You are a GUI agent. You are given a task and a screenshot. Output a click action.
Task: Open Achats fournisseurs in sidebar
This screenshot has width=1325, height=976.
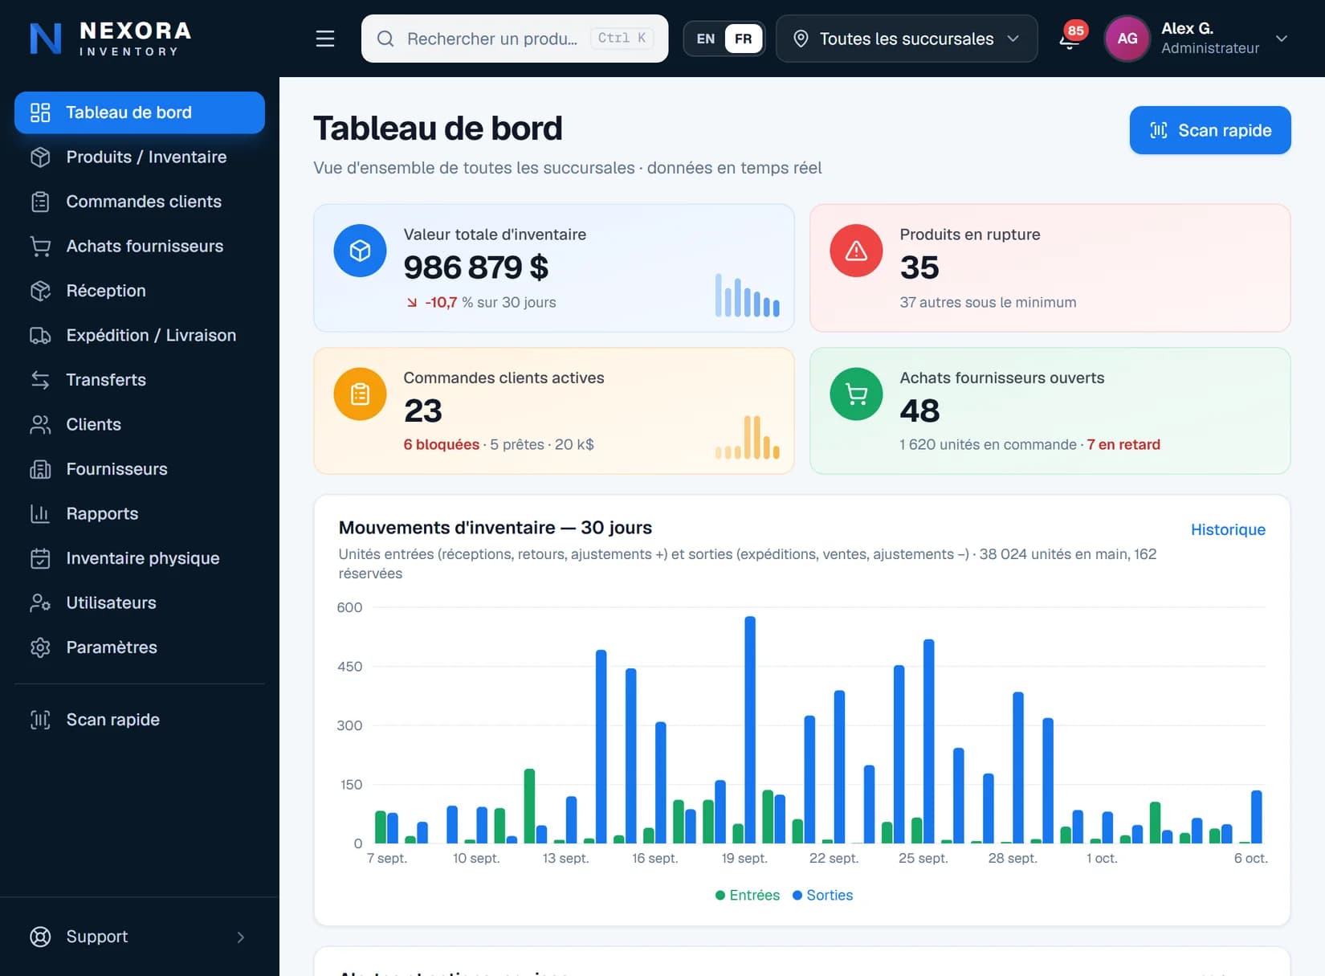point(140,246)
